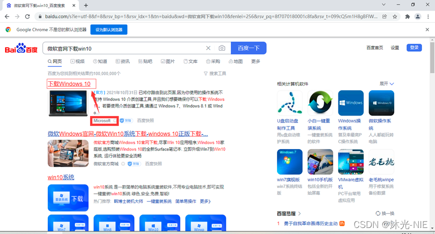
Task: Click the browser back arrow
Action: [7, 17]
